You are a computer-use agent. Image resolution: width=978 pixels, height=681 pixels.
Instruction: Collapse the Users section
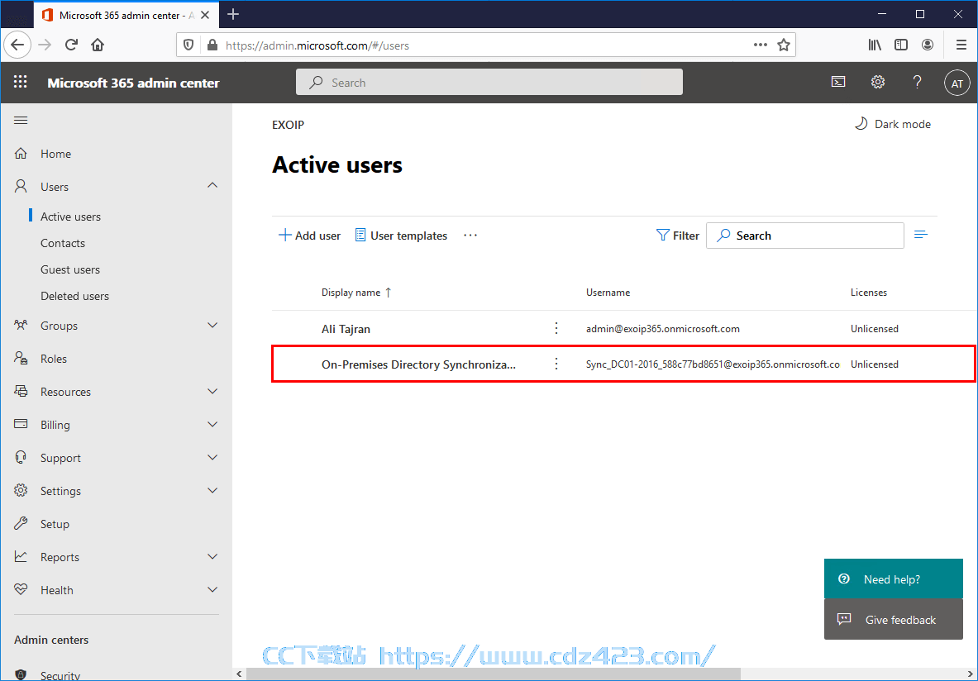212,186
